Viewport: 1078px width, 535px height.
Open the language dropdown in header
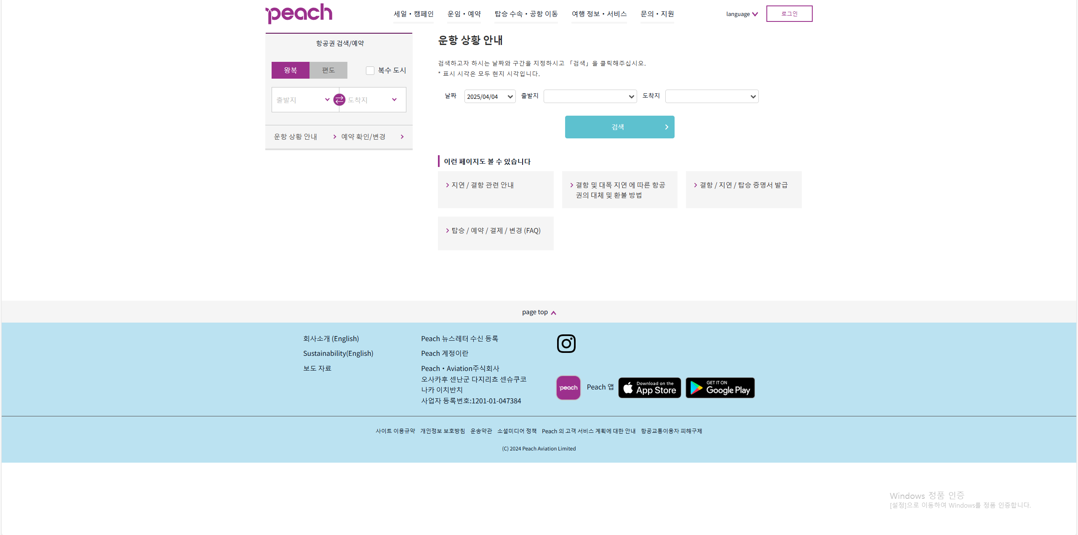(x=742, y=14)
